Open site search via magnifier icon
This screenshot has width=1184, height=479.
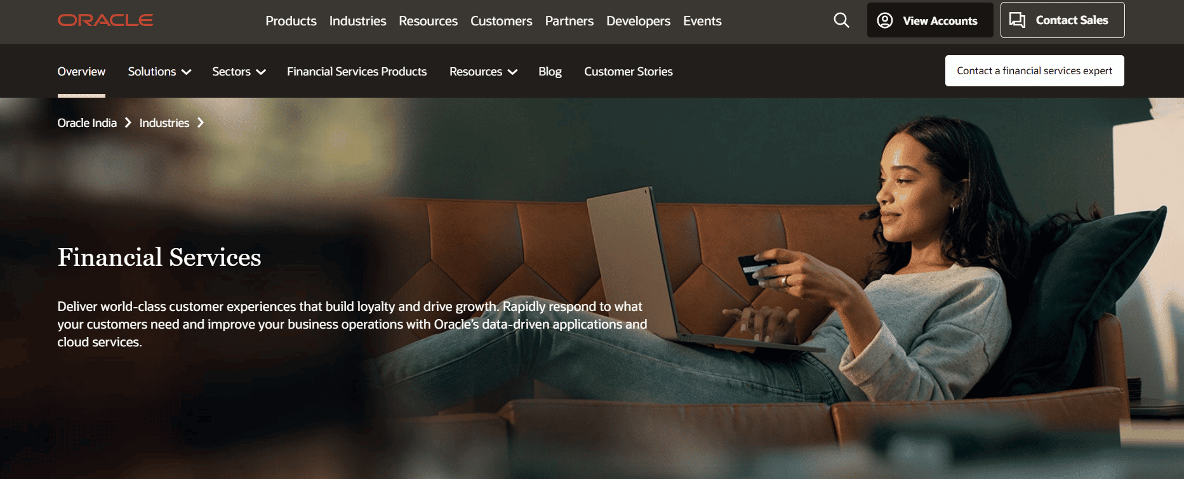coord(841,20)
